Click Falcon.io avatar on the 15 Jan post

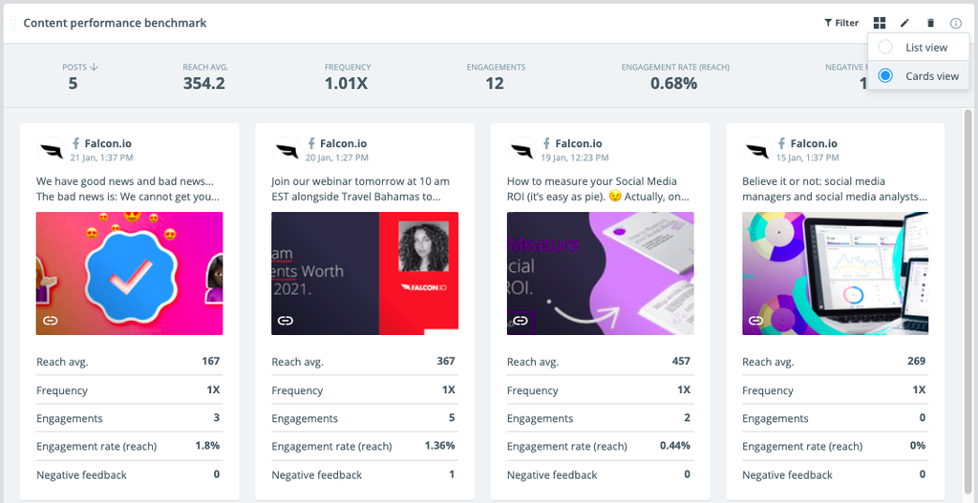point(755,150)
